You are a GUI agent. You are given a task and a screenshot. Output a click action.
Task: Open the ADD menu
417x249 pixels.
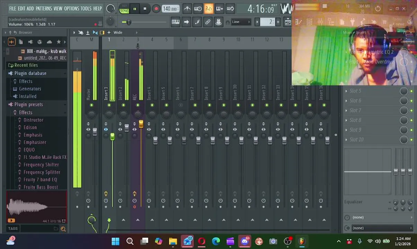pyautogui.click(x=30, y=9)
